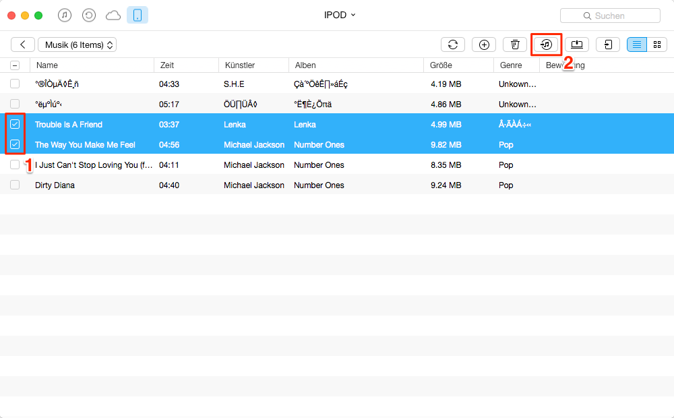Open the iTunes backup restore icon
Screen dimensions: 674x418
pyautogui.click(x=89, y=16)
